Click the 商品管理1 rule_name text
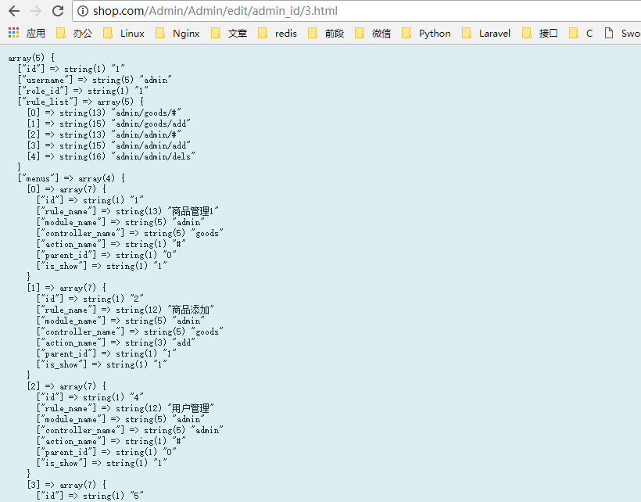This screenshot has height=502, width=641. (x=195, y=211)
